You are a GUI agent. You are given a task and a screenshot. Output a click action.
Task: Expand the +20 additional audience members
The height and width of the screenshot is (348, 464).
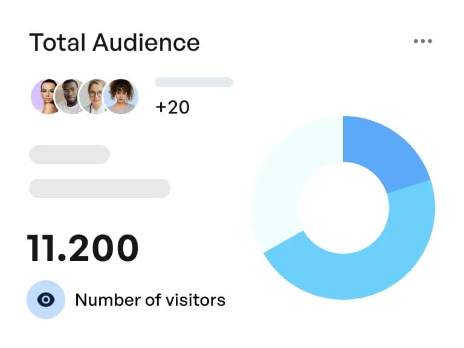point(173,107)
